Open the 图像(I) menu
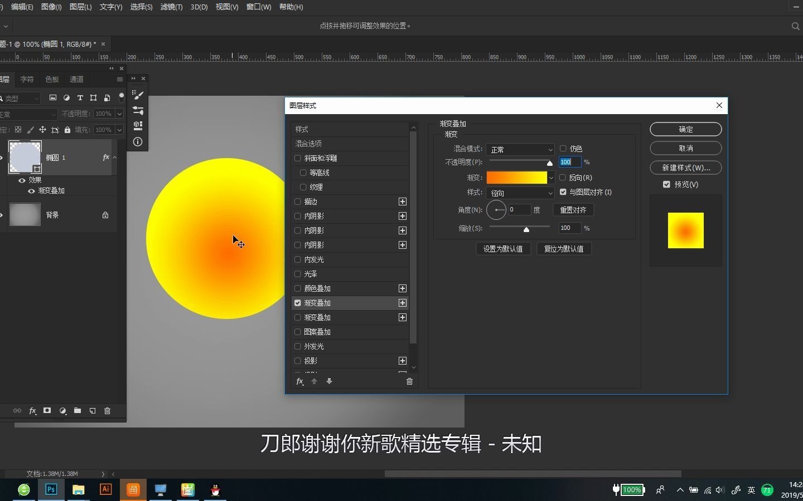The image size is (803, 501). (x=51, y=7)
